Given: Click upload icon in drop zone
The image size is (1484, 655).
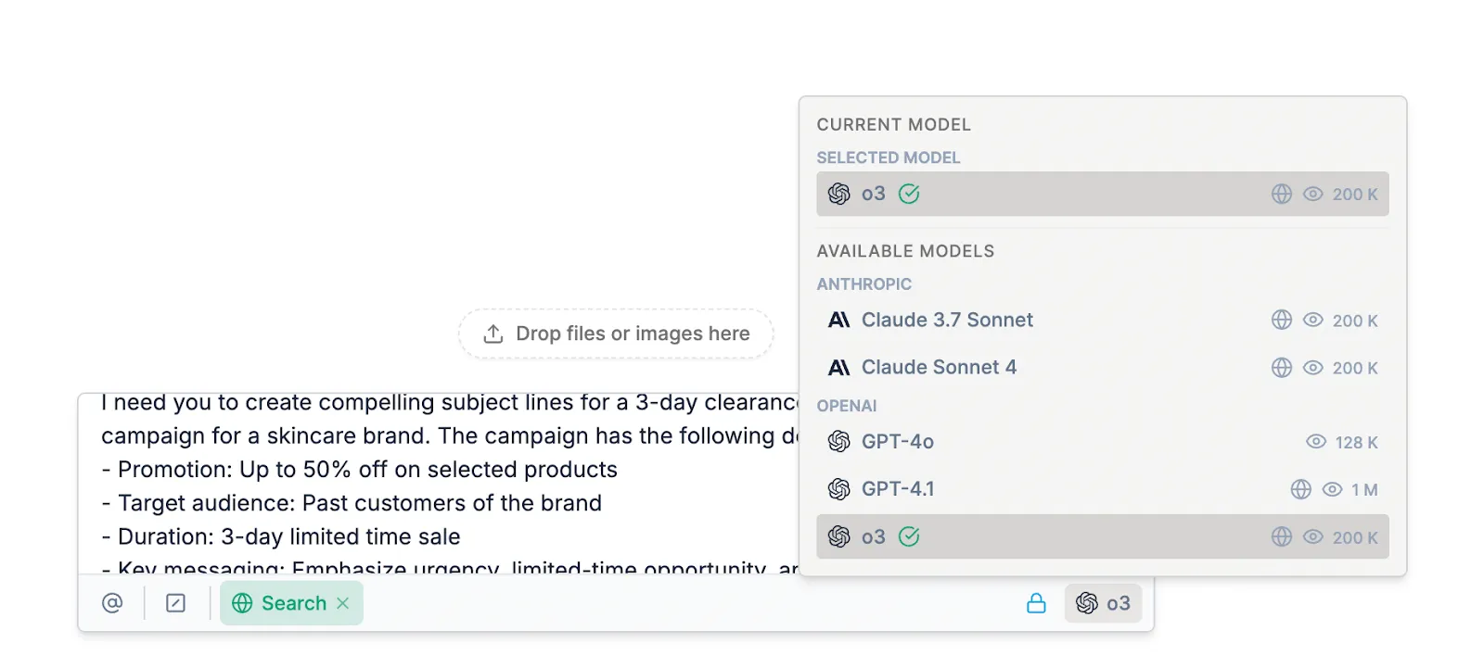Looking at the screenshot, I should [493, 334].
